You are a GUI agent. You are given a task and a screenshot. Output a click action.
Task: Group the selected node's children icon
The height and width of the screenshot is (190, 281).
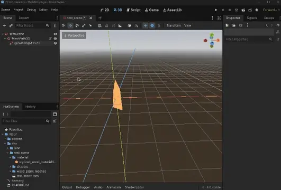point(113,25)
